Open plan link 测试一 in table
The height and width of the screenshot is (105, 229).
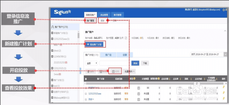click(91, 99)
